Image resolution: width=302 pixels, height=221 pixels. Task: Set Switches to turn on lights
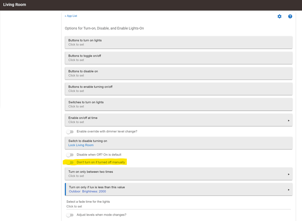point(179,105)
